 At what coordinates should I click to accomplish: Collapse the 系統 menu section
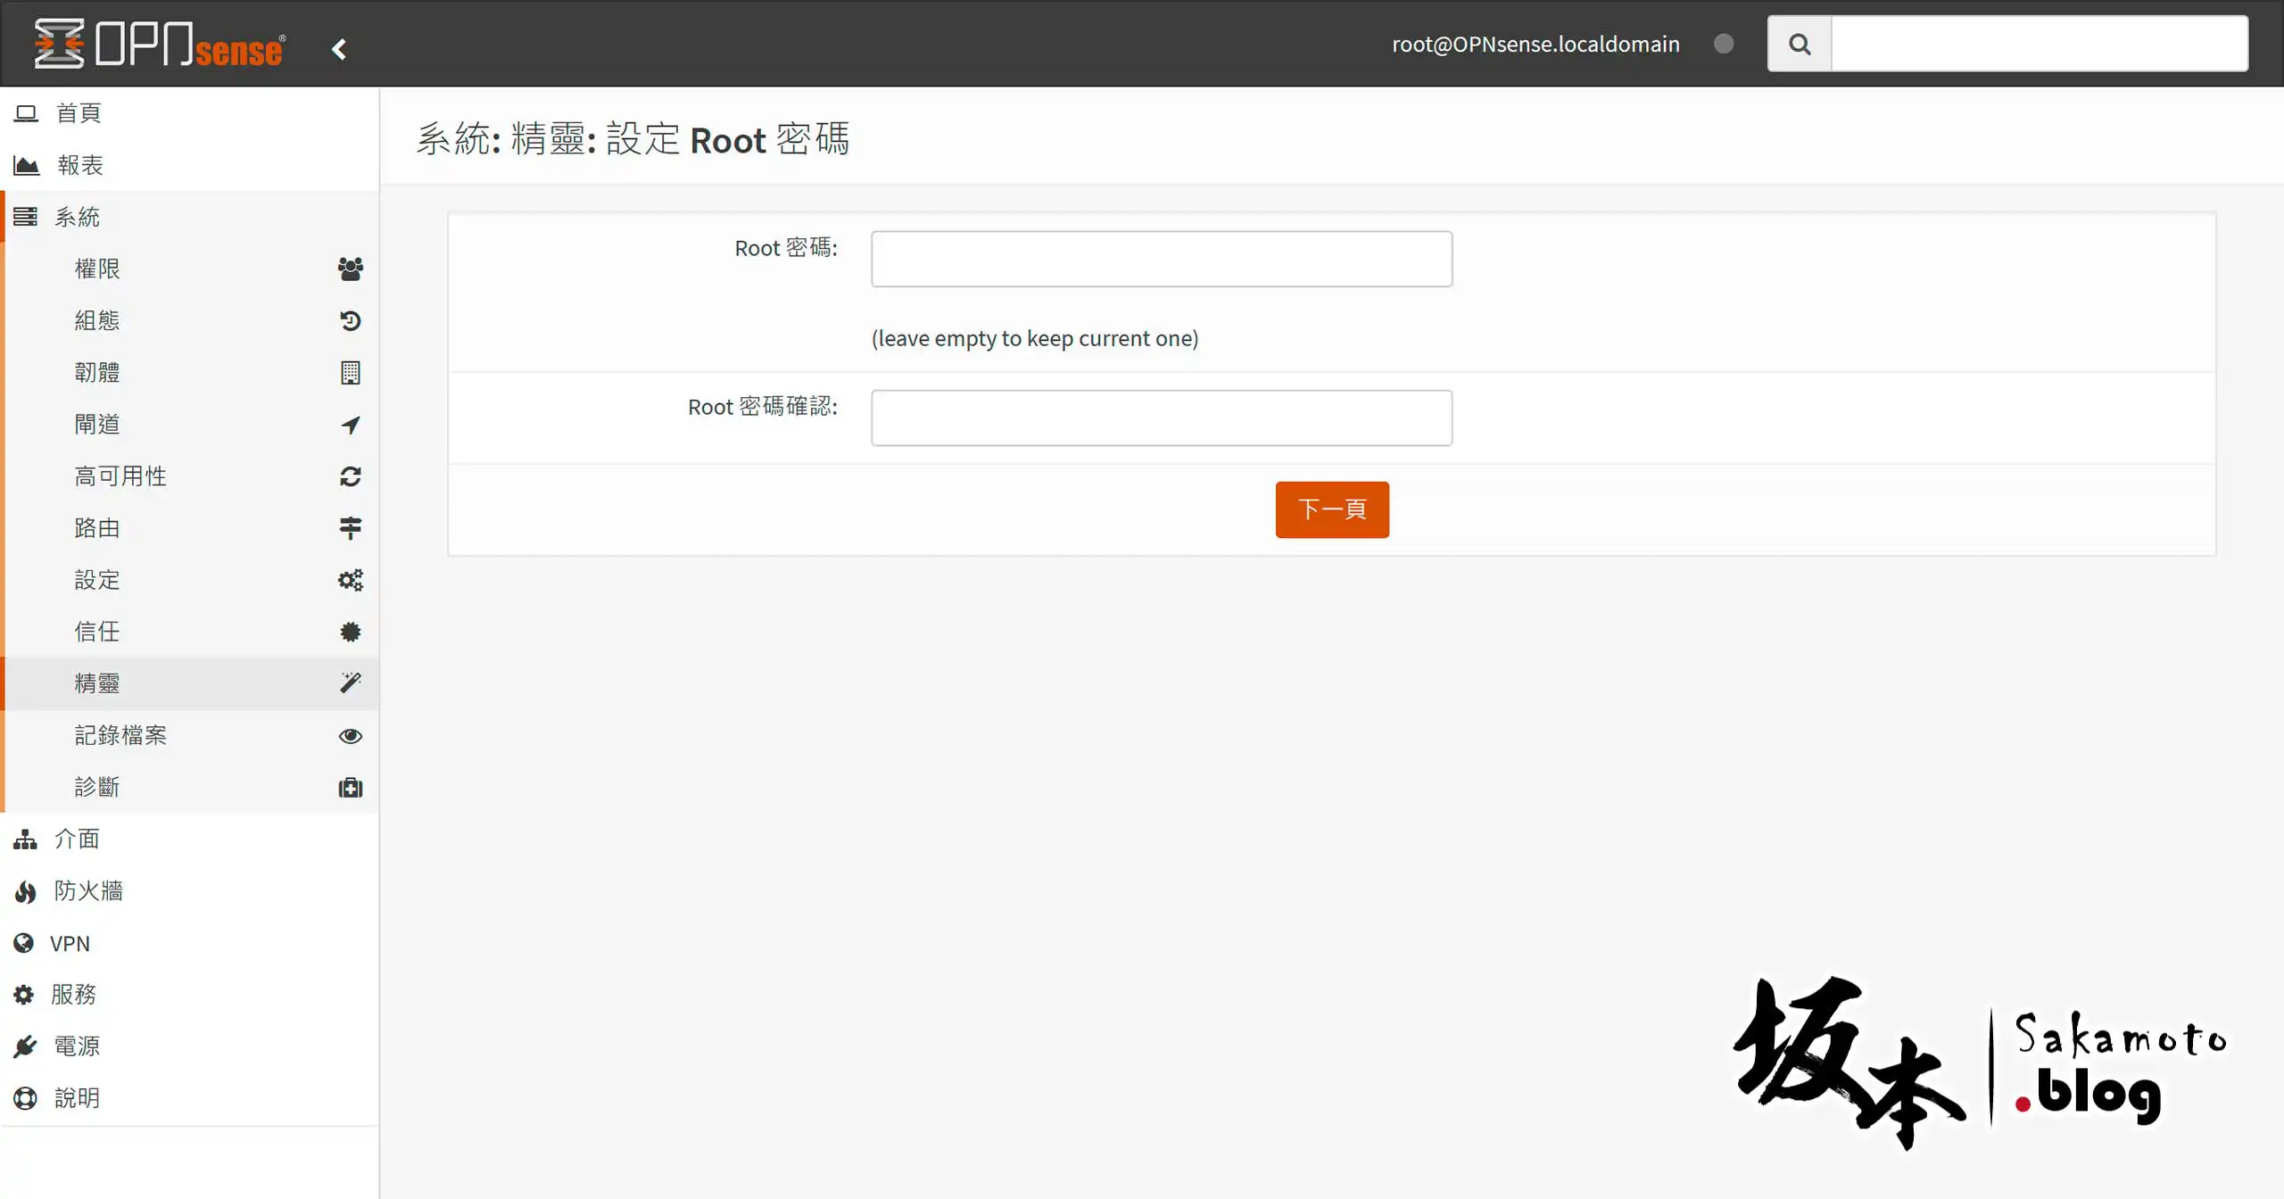[77, 217]
